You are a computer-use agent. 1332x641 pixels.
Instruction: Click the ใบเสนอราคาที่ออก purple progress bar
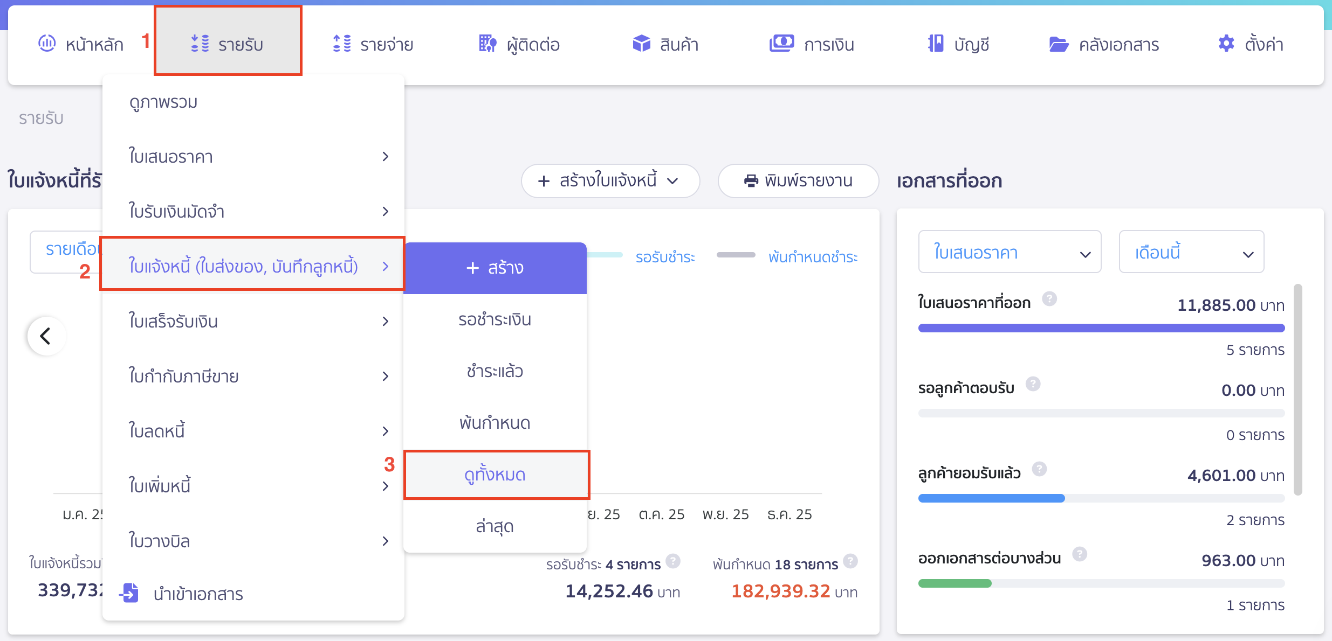(x=1101, y=328)
